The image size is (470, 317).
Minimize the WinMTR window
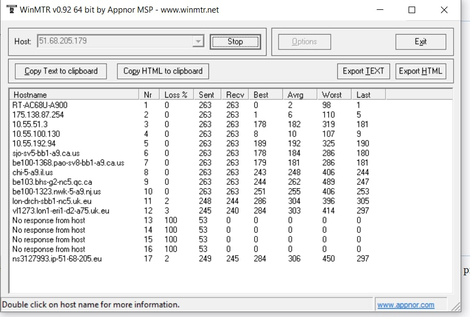coord(380,10)
